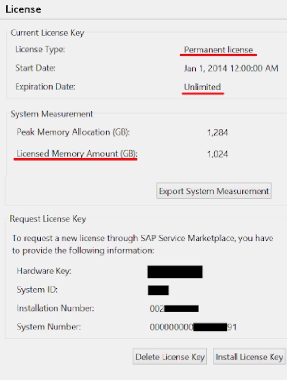Select the Installation Number value starting with 002
287x380 pixels.
[174, 308]
